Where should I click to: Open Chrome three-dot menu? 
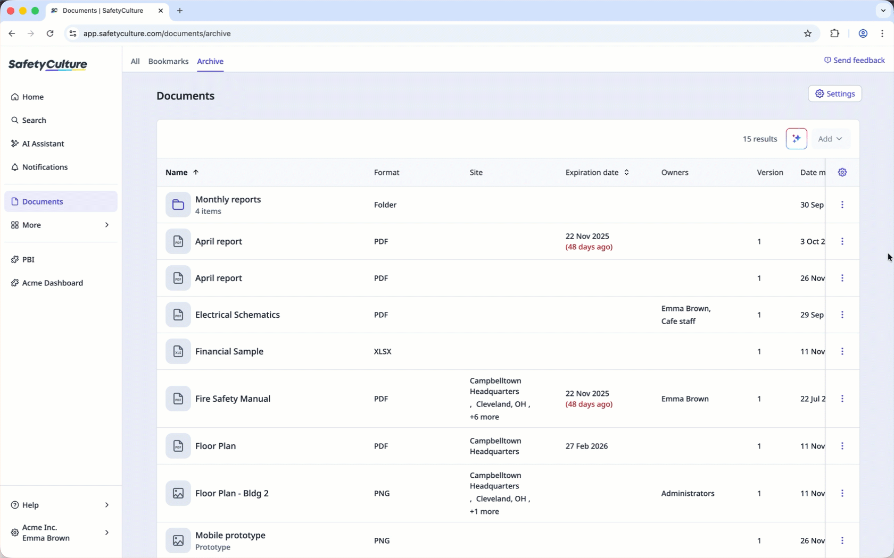[883, 33]
